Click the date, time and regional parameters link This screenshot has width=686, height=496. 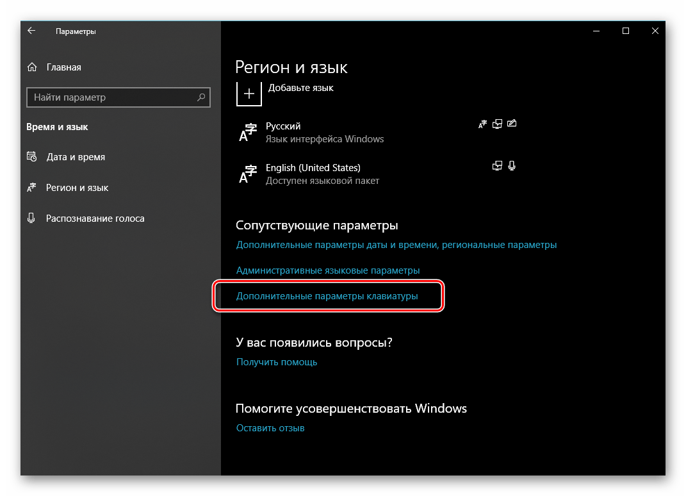(396, 245)
